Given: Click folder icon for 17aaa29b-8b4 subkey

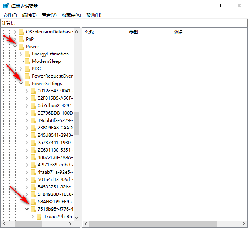Looking at the screenshot, I should click(39, 216).
